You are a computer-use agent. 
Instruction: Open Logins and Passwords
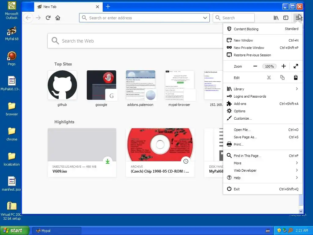point(263,96)
